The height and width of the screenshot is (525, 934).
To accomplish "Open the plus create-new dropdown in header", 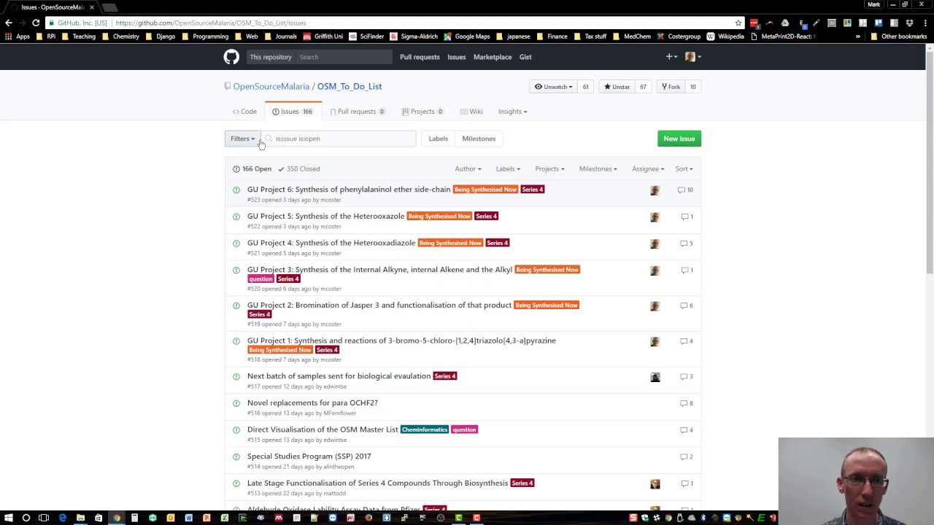I will click(671, 57).
